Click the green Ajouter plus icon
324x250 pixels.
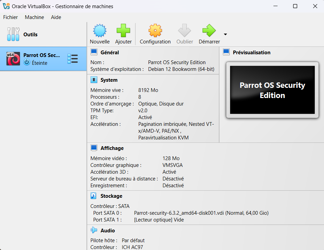pyautogui.click(x=123, y=31)
